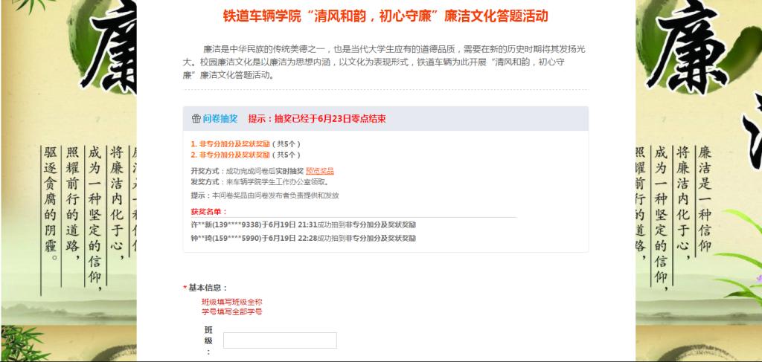Click the 基本信息 section label

pos(208,288)
